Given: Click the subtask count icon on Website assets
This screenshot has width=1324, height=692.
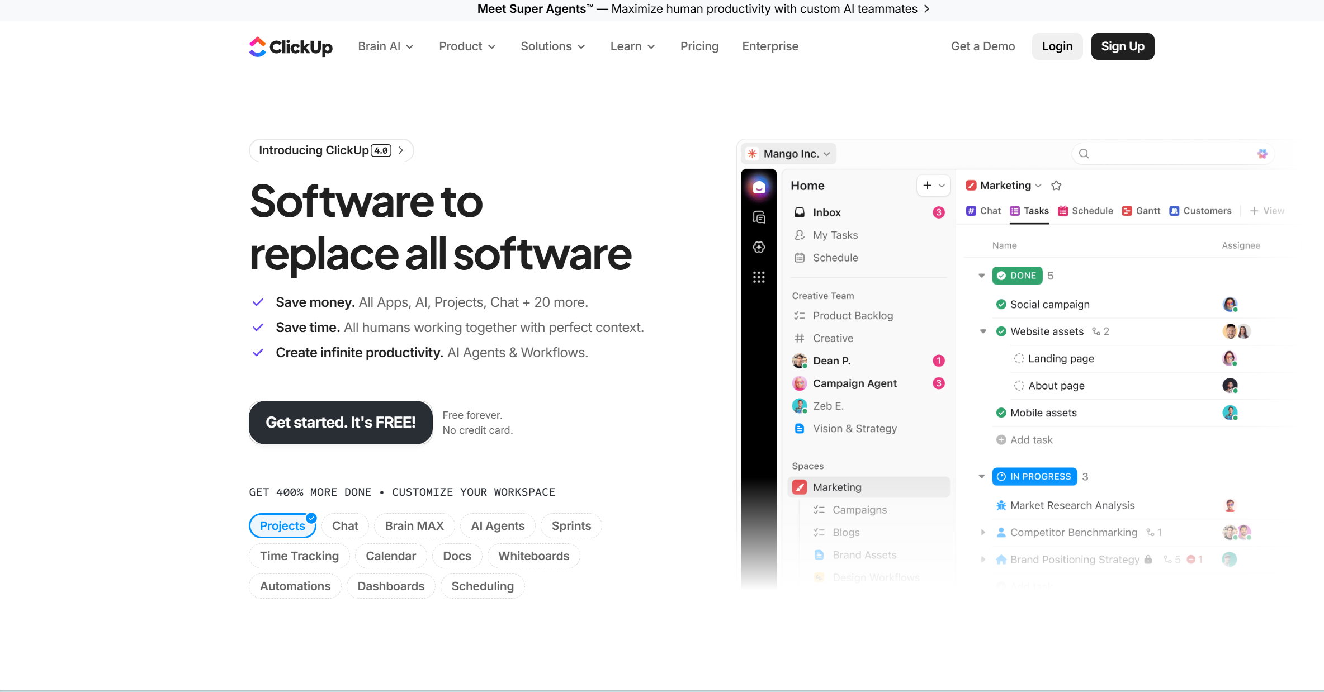Looking at the screenshot, I should pyautogui.click(x=1096, y=331).
